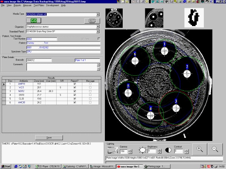
Task: Open the Organism dropdown list
Action: (x=98, y=26)
